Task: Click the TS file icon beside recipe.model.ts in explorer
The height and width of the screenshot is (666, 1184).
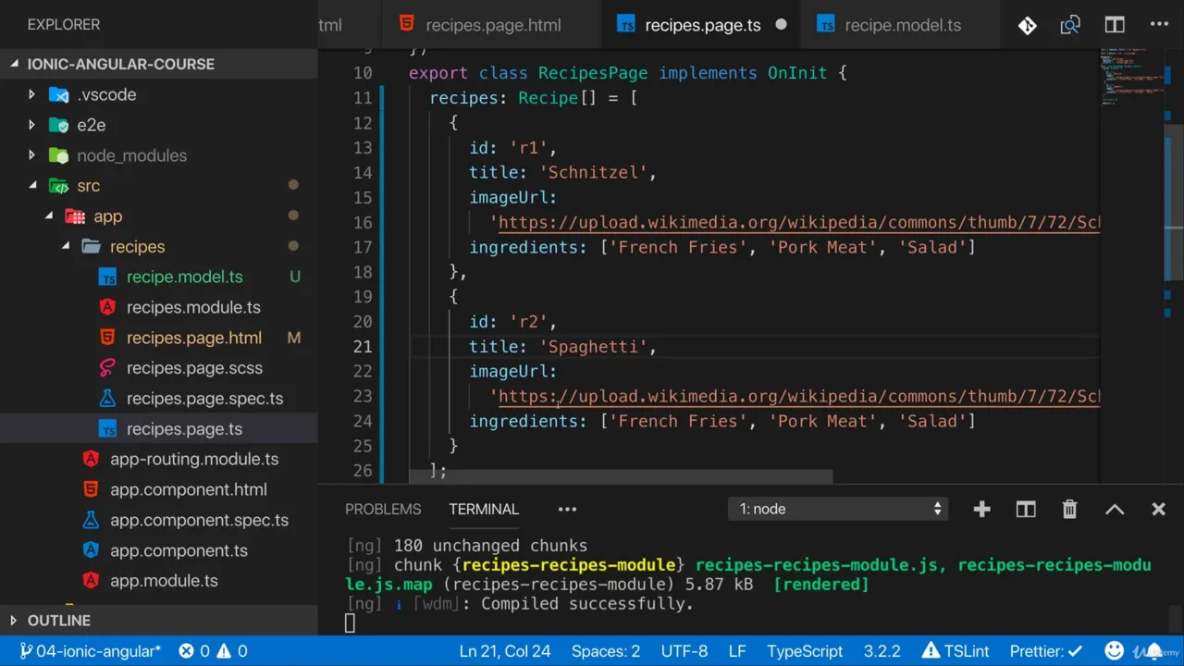Action: 108,277
